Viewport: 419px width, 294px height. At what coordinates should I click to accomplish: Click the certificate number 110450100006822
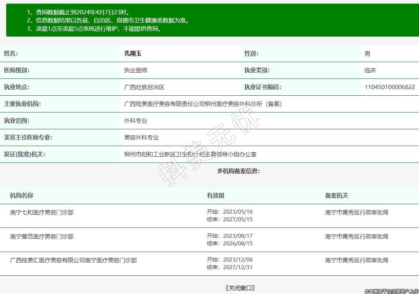[x=389, y=87]
